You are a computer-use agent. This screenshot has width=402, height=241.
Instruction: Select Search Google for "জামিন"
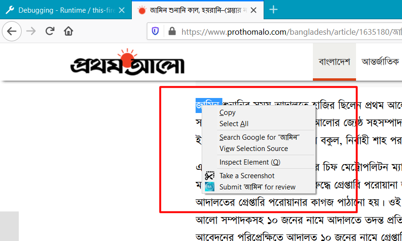click(x=258, y=137)
